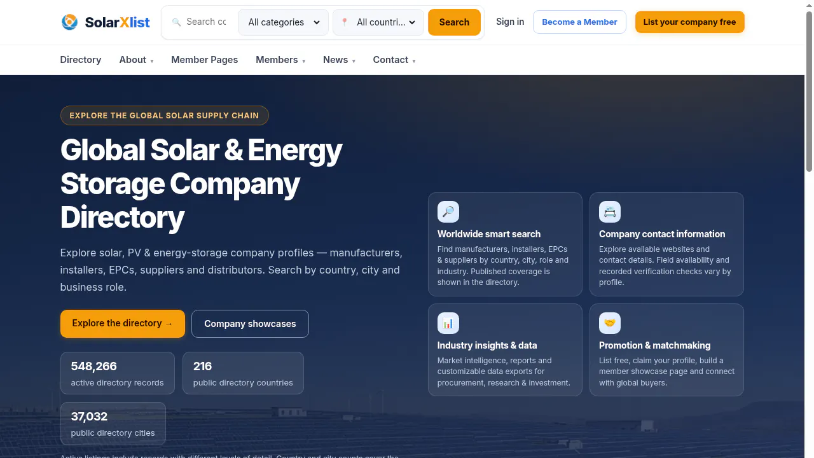
Task: Click the 548,266 active directory records stat
Action: (118, 373)
